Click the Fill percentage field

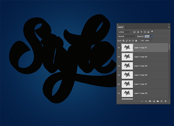pyautogui.click(x=147, y=41)
